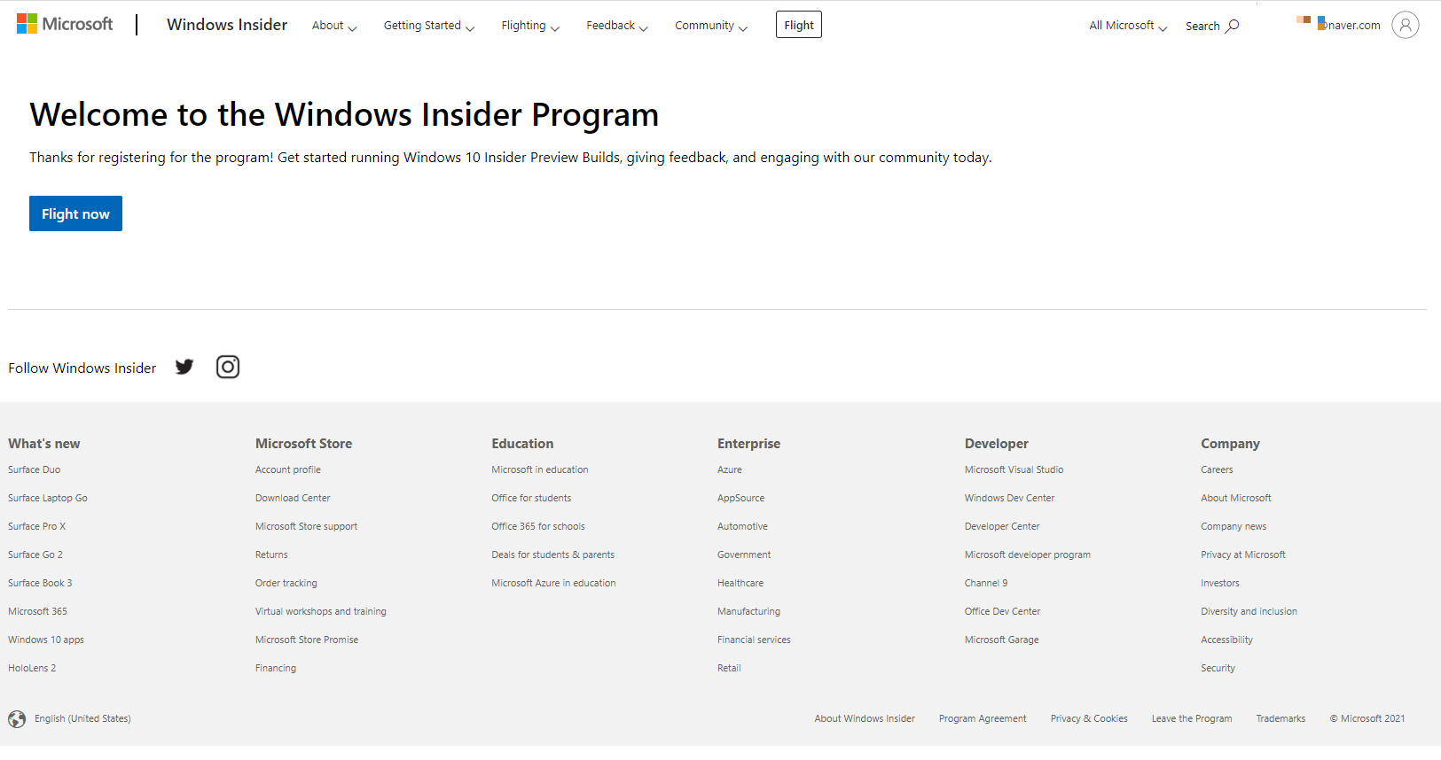Open Government link
Image resolution: width=1441 pixels, height=760 pixels.
point(744,554)
